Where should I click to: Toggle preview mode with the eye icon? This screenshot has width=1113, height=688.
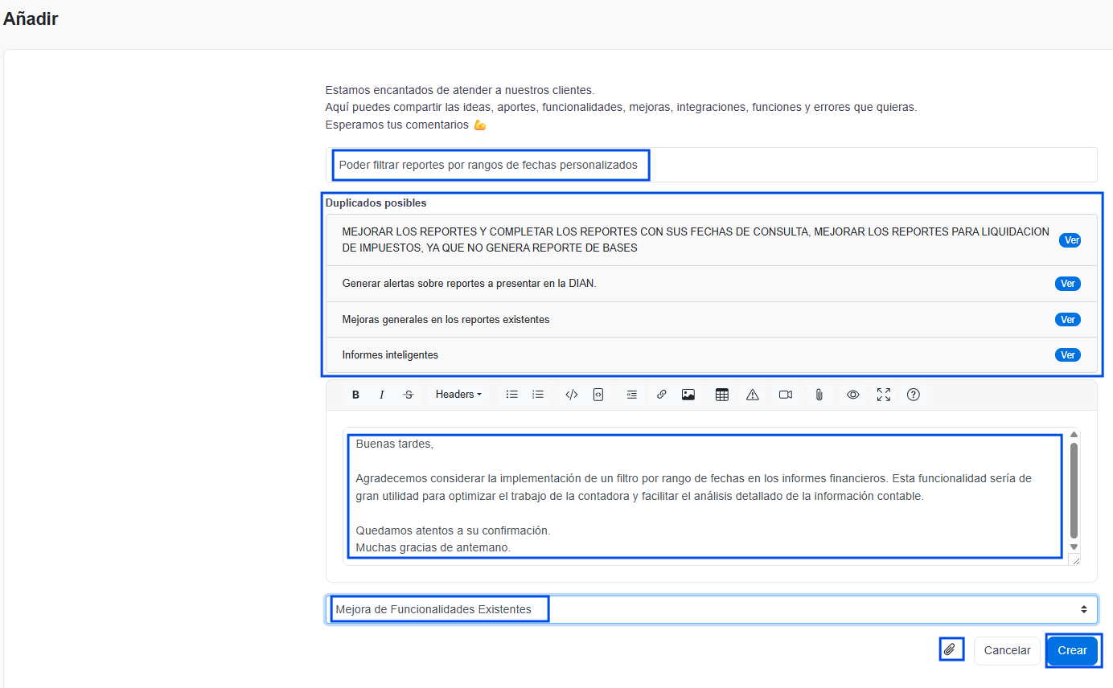click(x=853, y=395)
